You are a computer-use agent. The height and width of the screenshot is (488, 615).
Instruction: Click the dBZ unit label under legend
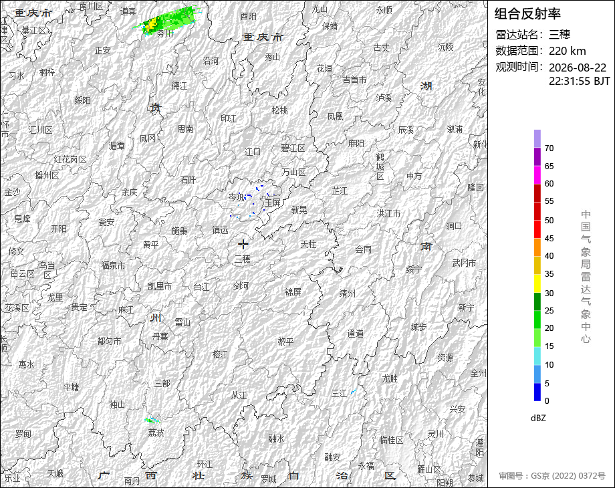(538, 418)
